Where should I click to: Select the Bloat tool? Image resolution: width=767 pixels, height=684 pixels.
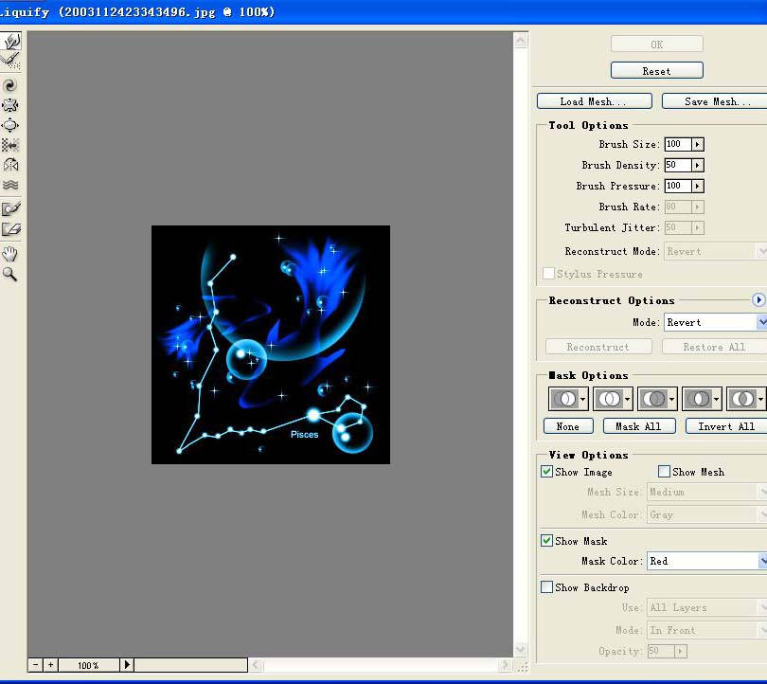[x=11, y=125]
